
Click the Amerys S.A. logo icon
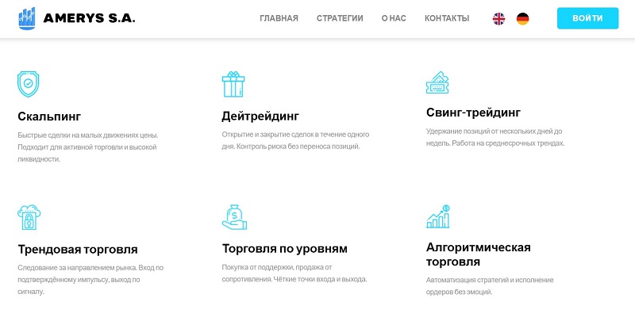pyautogui.click(x=28, y=17)
